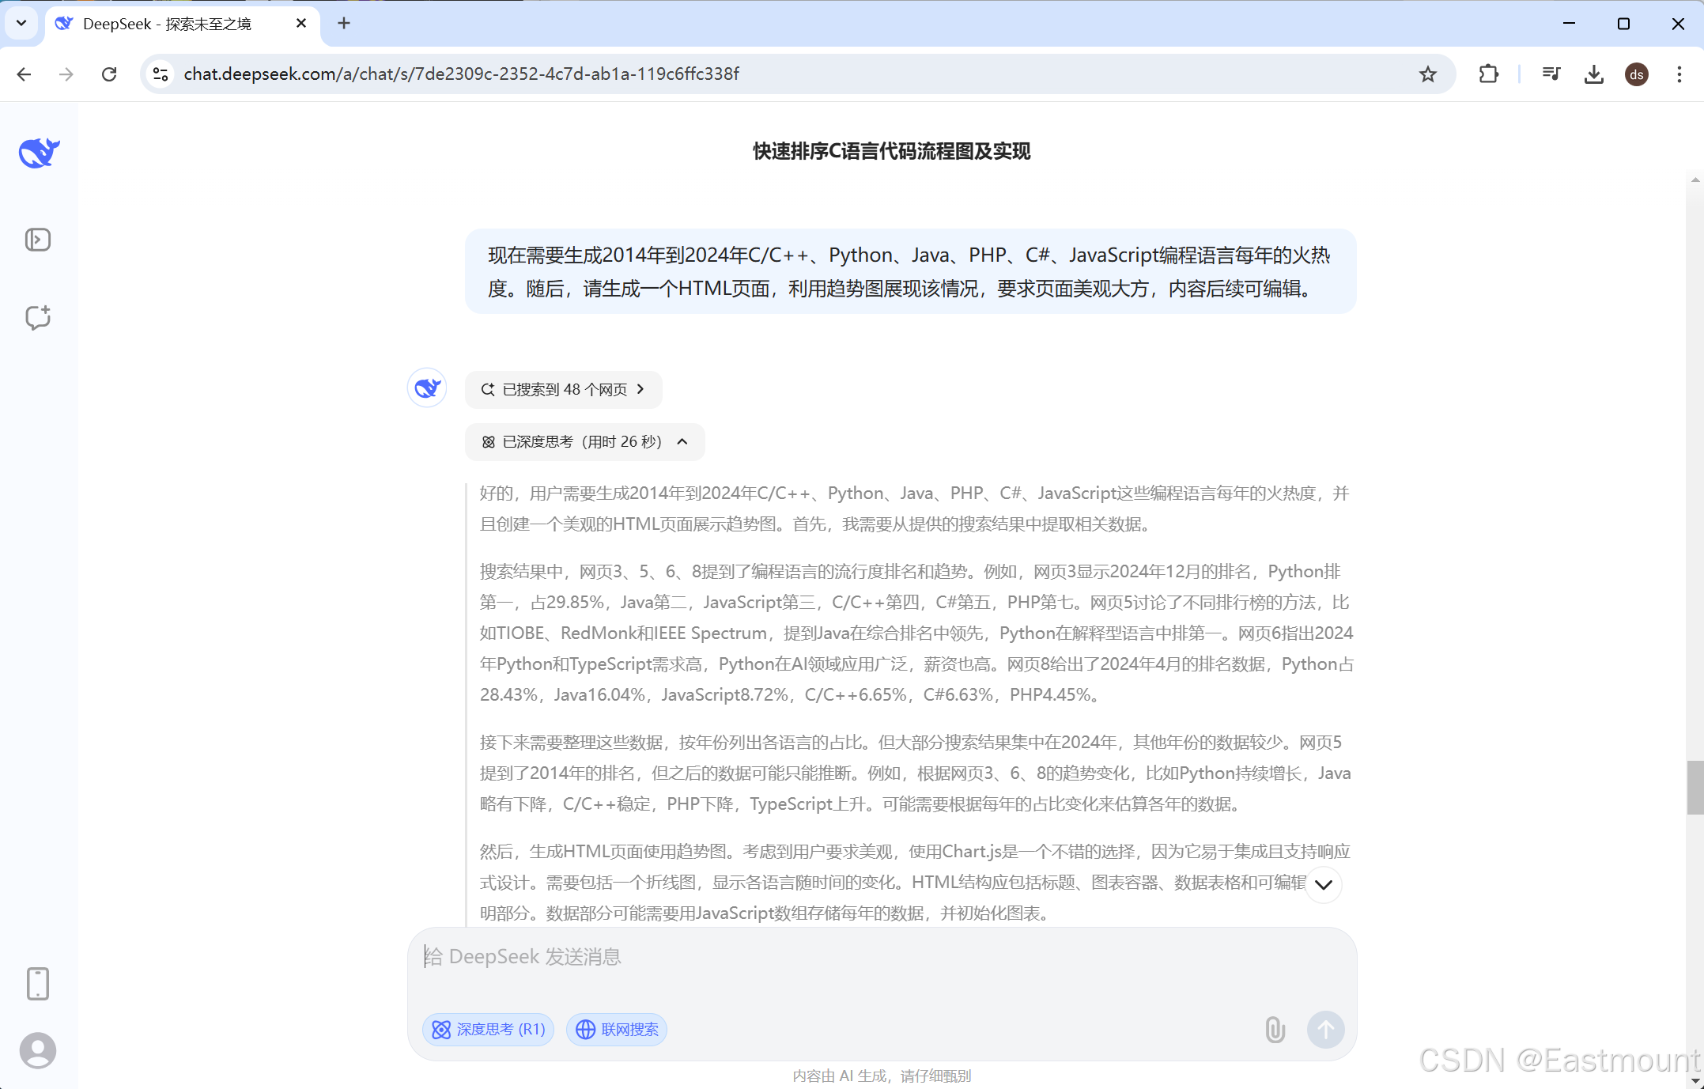Click the scroll-to-bottom chevron button

pos(1324,884)
